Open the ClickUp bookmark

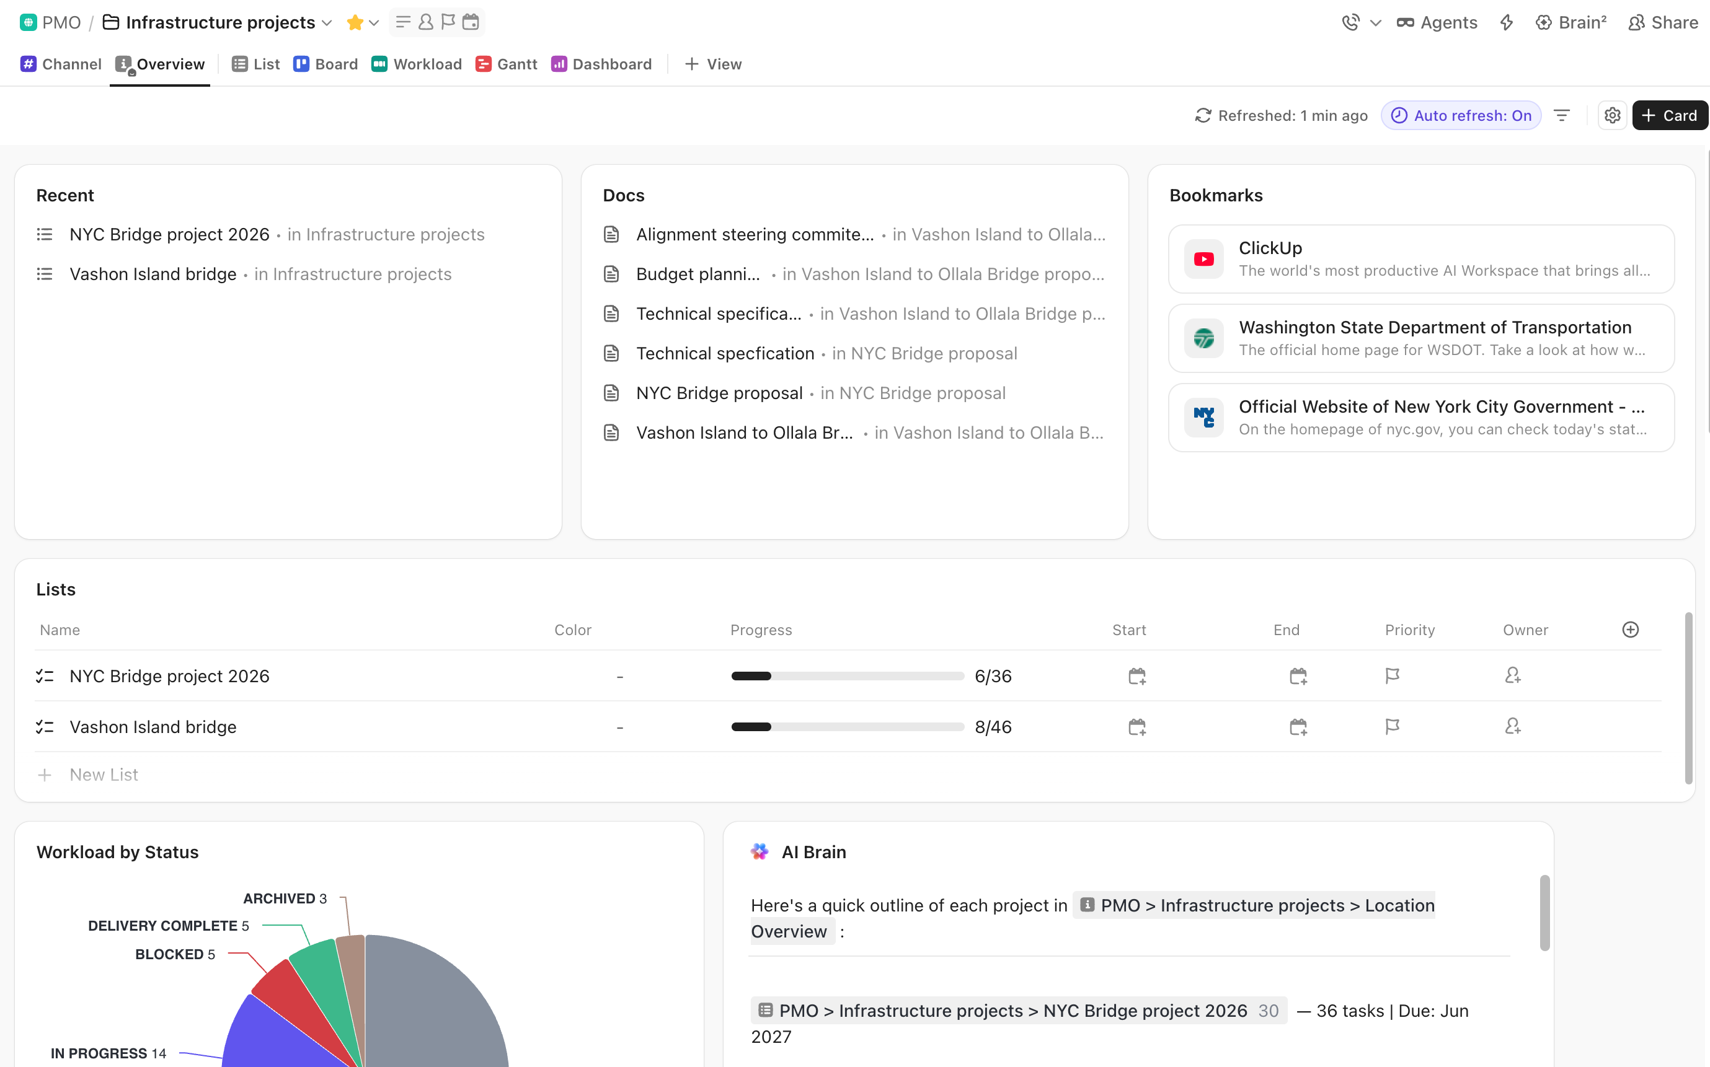(x=1420, y=258)
